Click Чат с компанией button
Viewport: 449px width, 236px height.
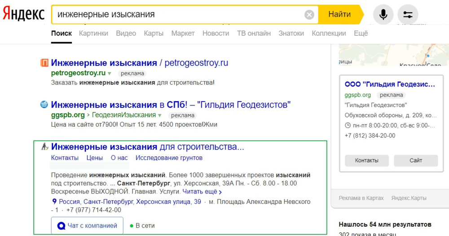88,226
